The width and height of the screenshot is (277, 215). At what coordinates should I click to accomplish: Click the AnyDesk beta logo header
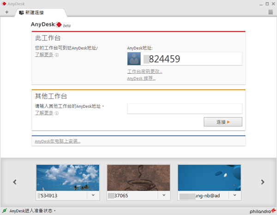coord(51,25)
